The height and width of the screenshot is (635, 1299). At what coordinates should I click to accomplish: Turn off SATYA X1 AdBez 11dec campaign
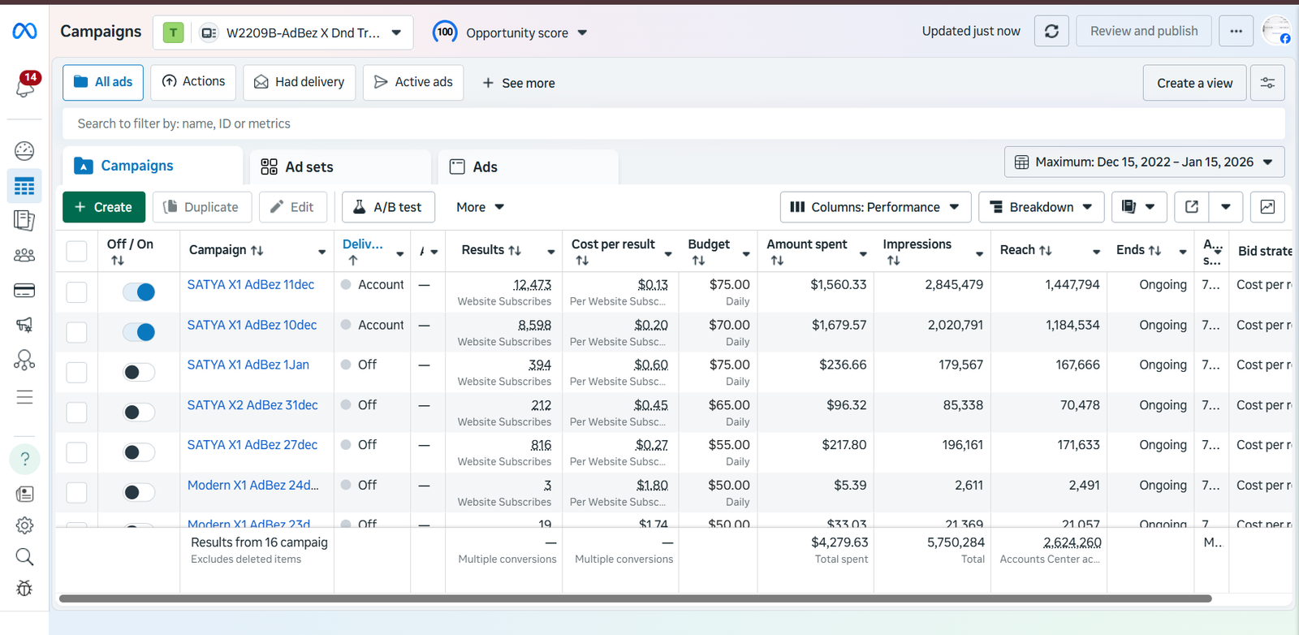tap(139, 292)
